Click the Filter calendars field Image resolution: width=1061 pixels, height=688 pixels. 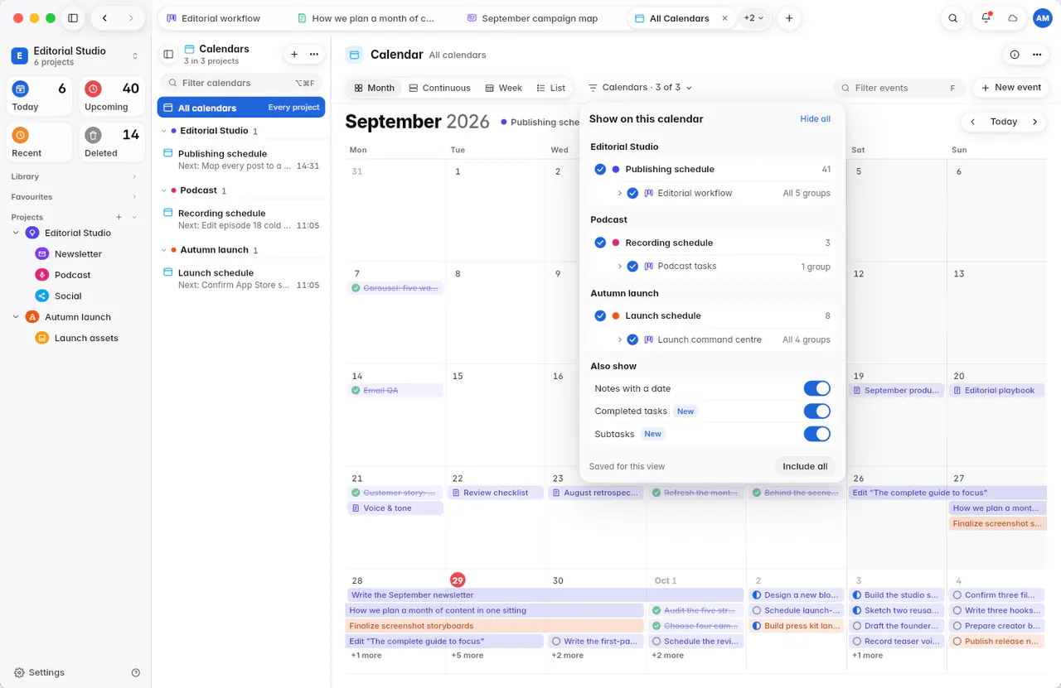pos(240,83)
